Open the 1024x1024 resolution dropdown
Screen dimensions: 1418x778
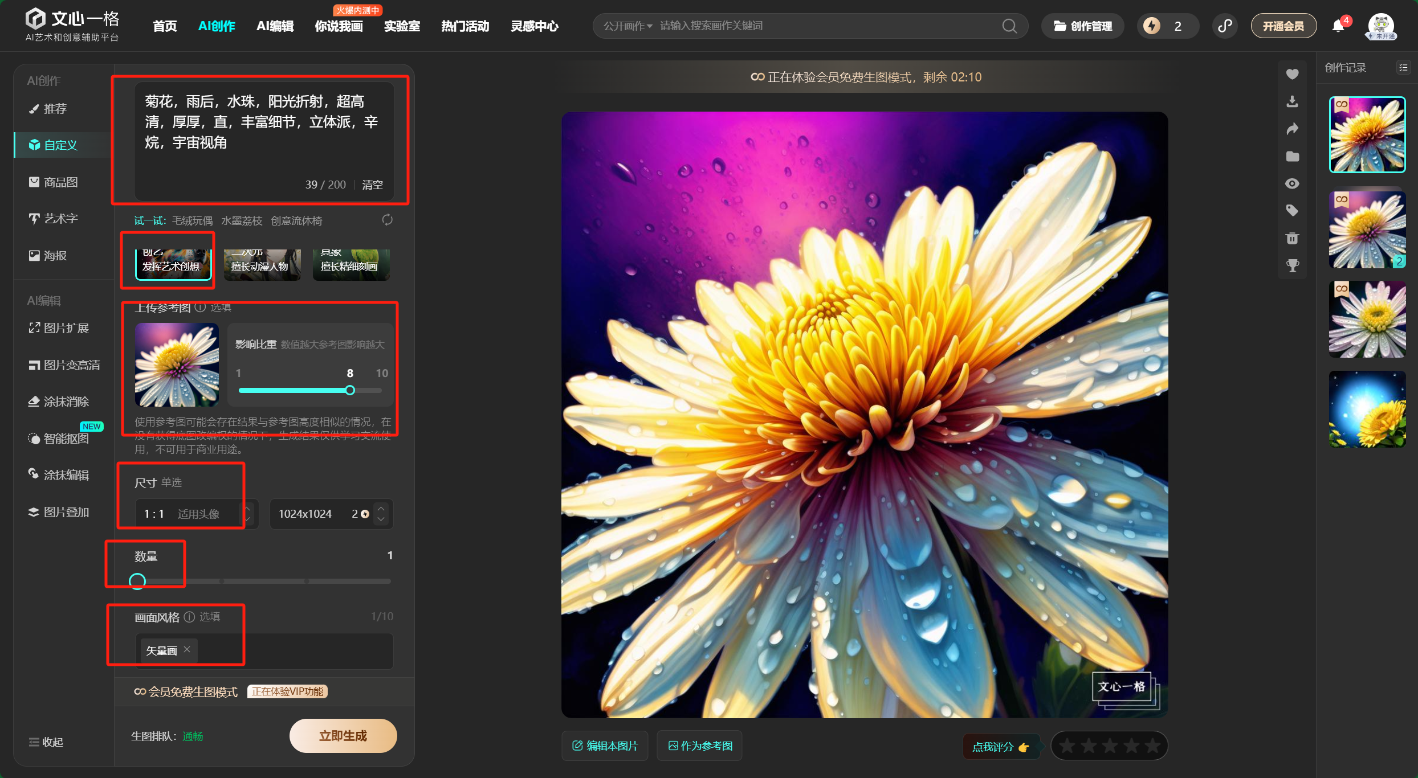click(x=331, y=514)
